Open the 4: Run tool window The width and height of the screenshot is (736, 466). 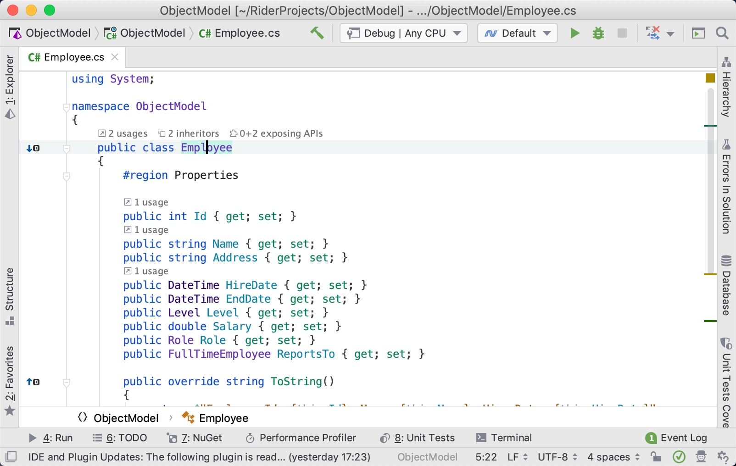point(51,438)
